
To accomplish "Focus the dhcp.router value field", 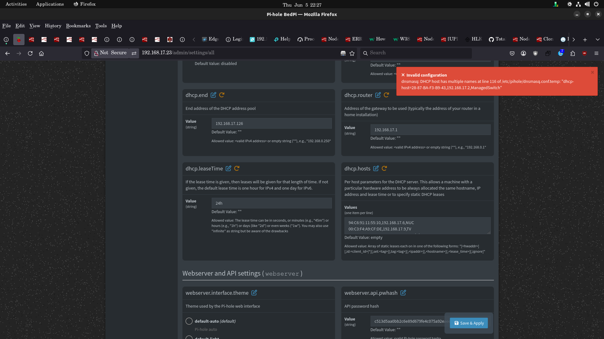I will click(430, 130).
